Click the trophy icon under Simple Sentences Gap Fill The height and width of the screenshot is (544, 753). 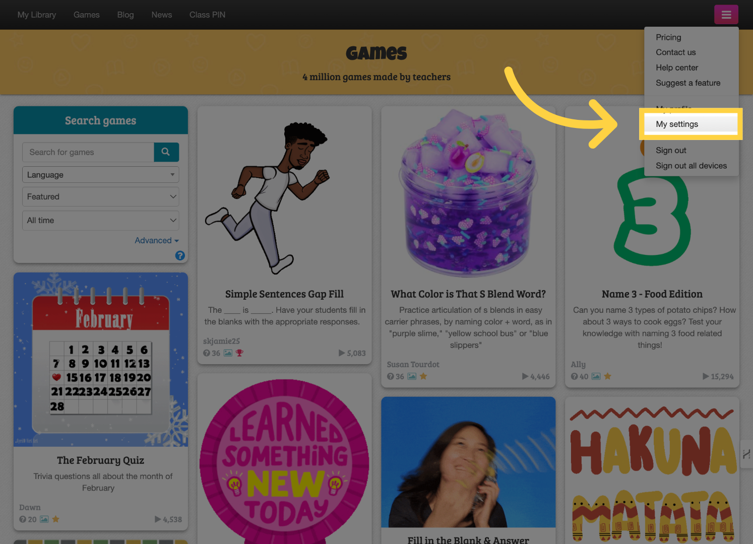(x=239, y=353)
